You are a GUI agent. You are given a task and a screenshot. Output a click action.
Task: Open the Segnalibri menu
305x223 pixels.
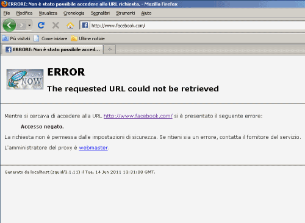tap(100, 13)
